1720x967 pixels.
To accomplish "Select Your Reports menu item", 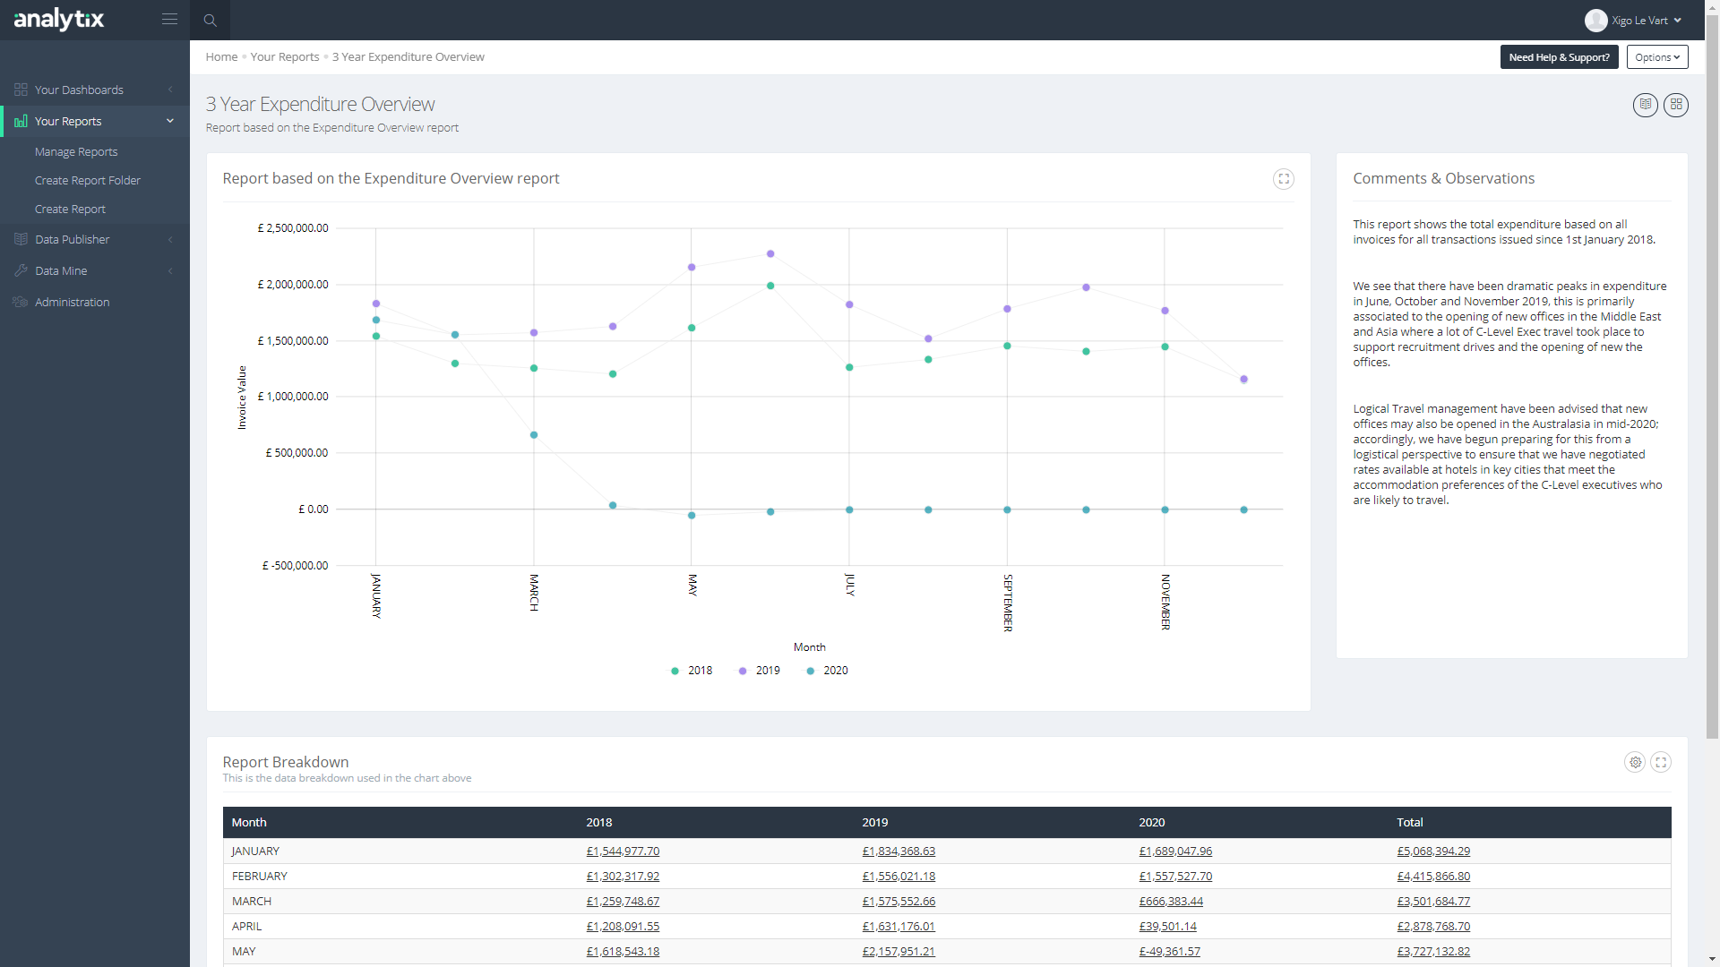I will (x=95, y=121).
